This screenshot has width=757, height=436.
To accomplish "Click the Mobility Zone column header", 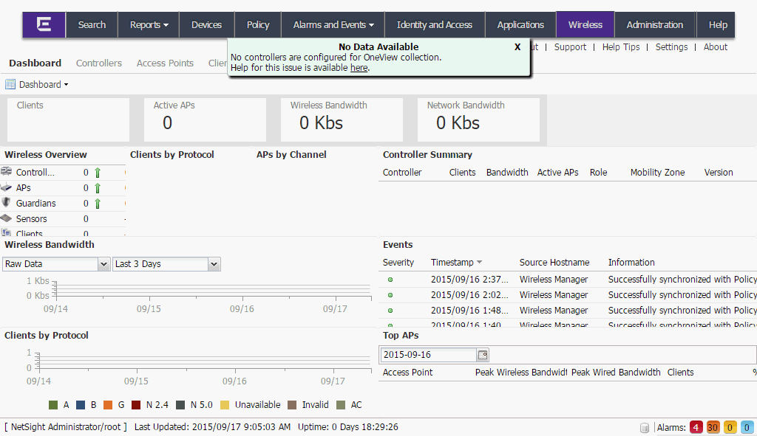I will [x=657, y=173].
